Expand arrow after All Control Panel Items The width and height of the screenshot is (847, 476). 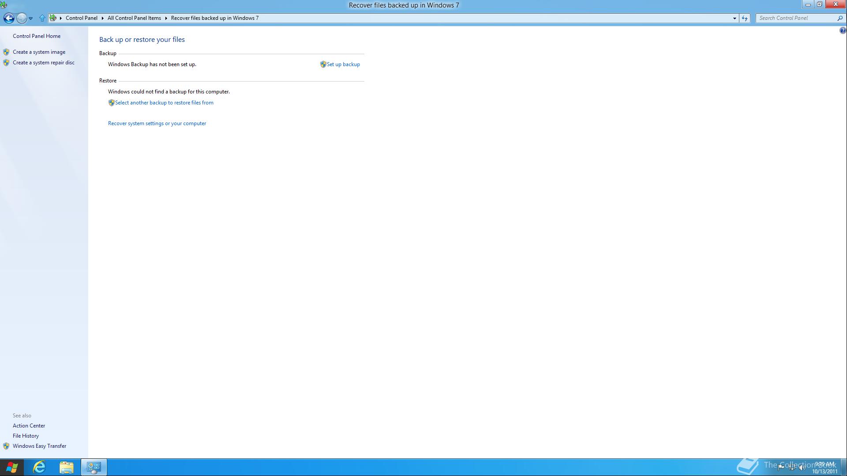(x=166, y=18)
